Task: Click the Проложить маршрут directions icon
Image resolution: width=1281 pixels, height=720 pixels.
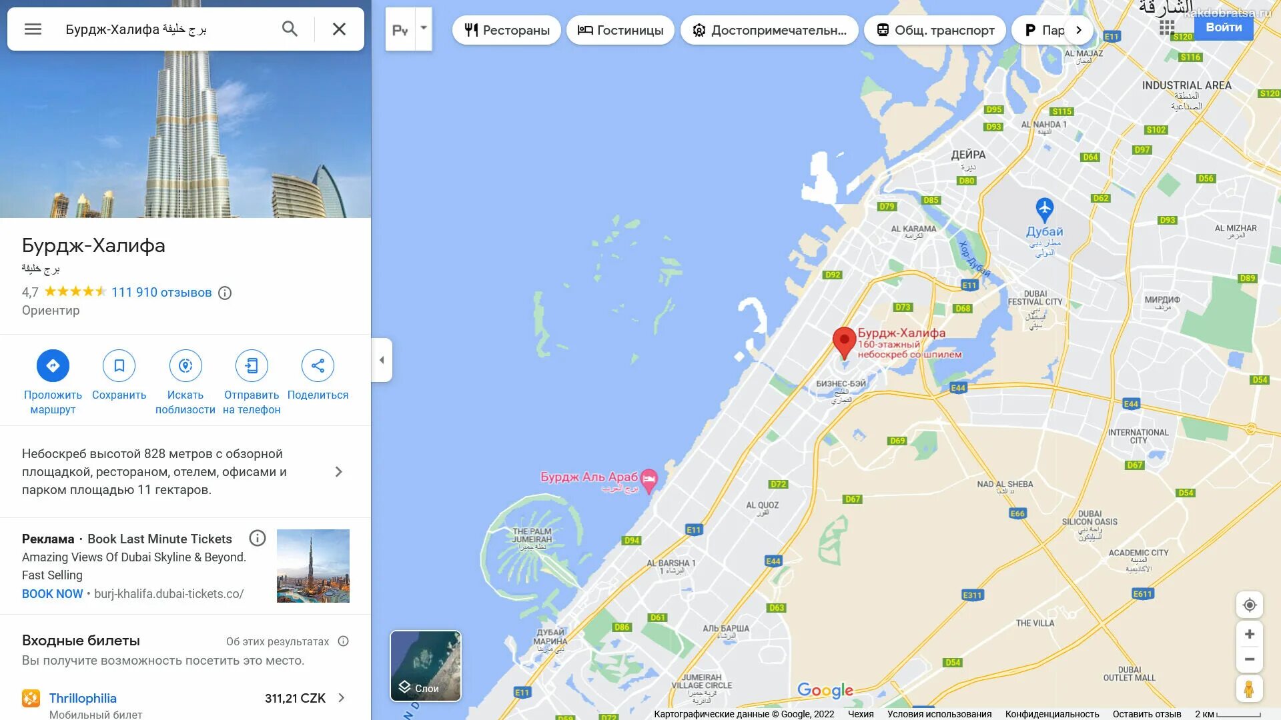Action: (x=53, y=365)
